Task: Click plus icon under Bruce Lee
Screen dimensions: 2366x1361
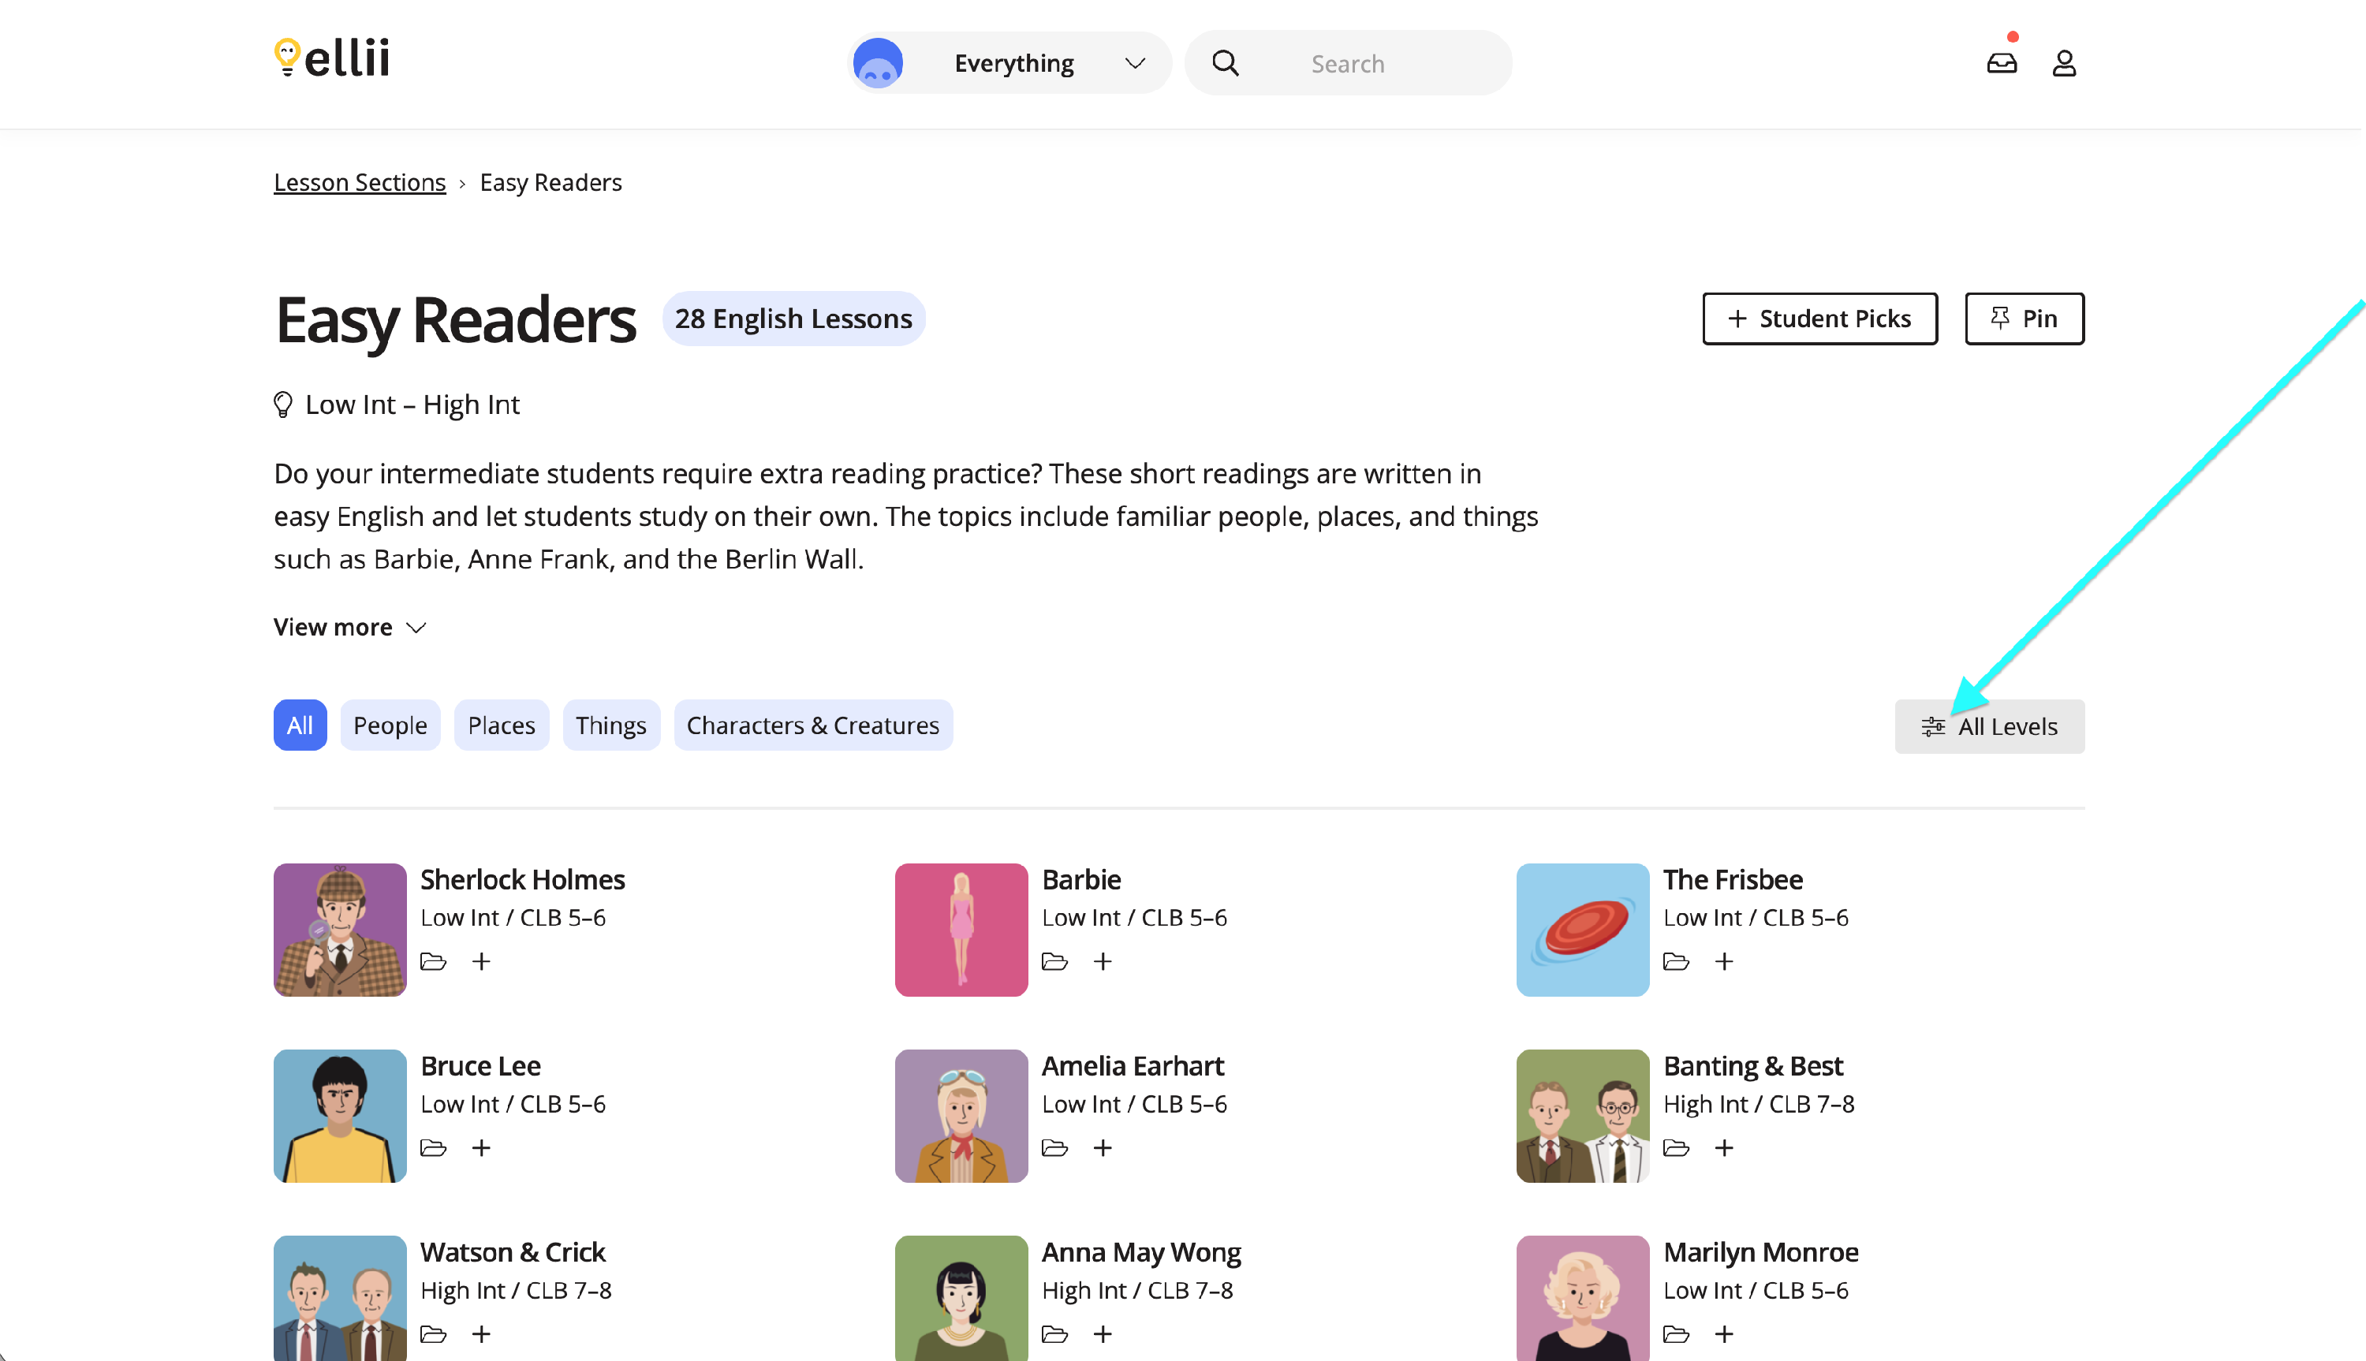Action: pos(480,1147)
